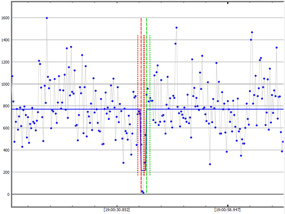Select the rightmost short green dotted line
Screen dimensions: 285x214
[x=150, y=107]
